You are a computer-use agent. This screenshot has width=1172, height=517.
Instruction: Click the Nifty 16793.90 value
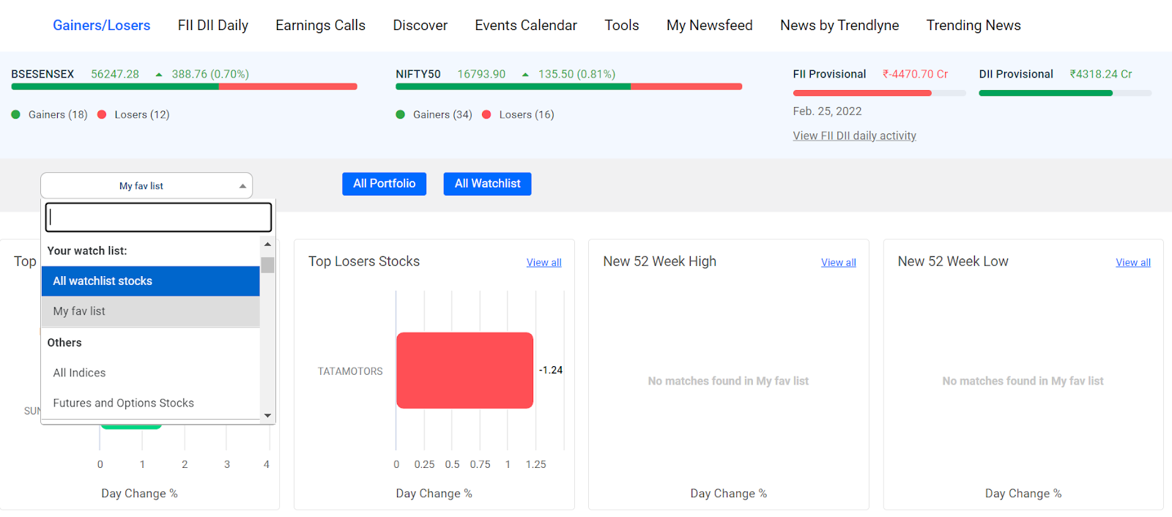point(481,74)
